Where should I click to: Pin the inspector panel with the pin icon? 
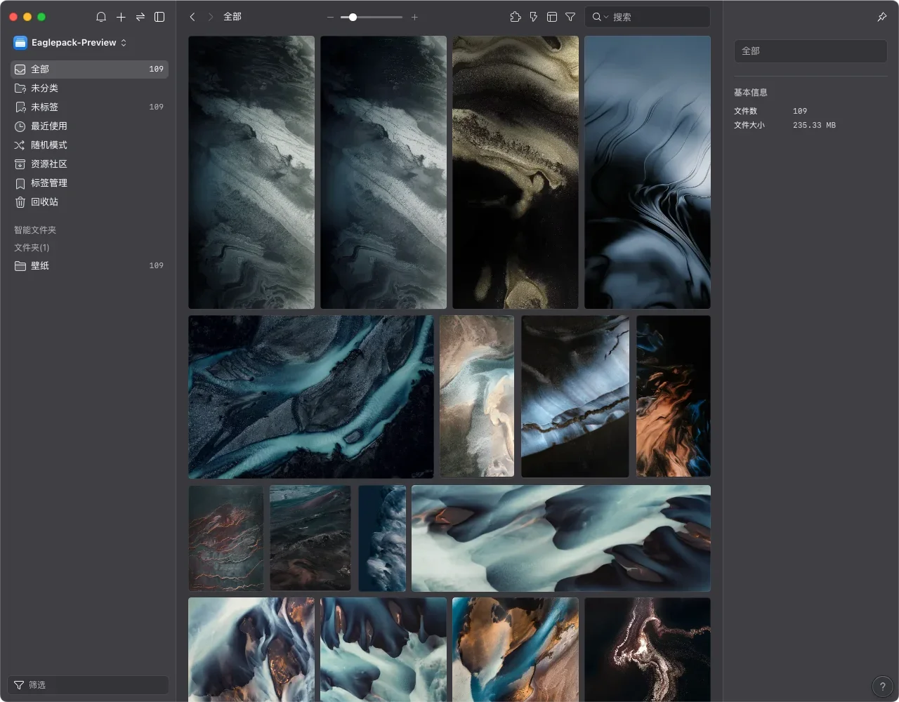(882, 17)
